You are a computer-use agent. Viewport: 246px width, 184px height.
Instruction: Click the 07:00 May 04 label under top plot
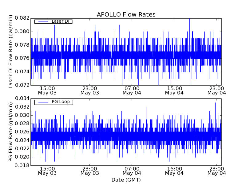tap(132, 90)
